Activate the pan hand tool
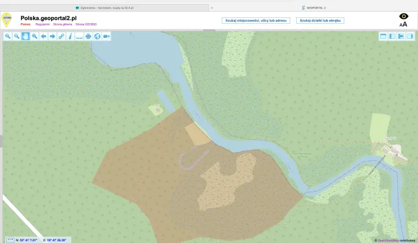Viewport: 418px width, 243px height. click(26, 36)
